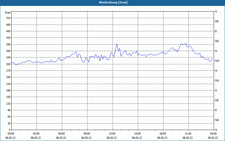Click the '450' axis label
Viewport: 225px width, 141px height.
point(8,31)
